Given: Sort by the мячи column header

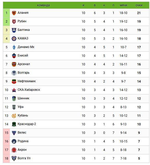Looking at the screenshot, I should (123, 5).
